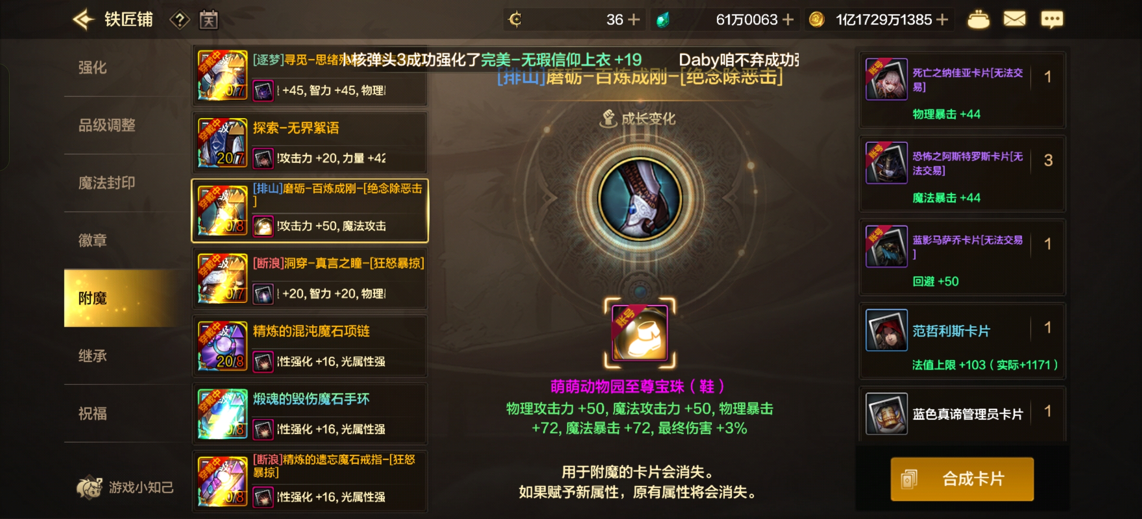This screenshot has height=519, width=1142.
Task: Open the help question mark icon
Action: [180, 20]
